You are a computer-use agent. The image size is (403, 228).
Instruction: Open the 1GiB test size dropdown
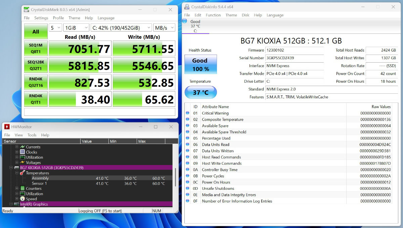point(76,27)
